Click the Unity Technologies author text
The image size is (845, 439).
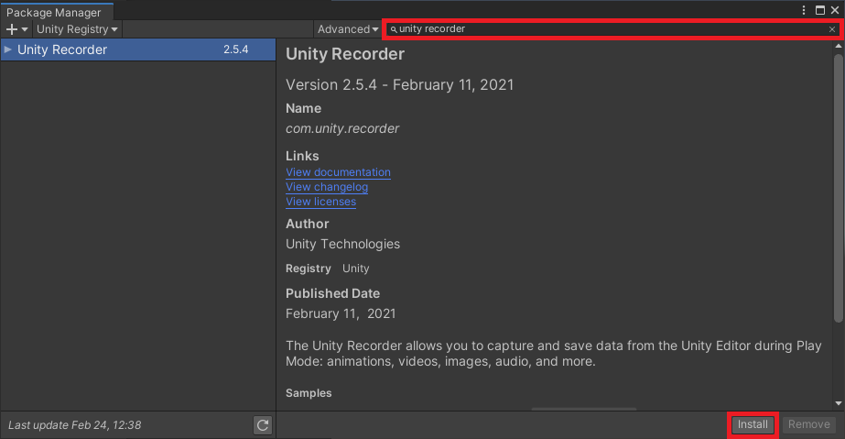(x=342, y=244)
